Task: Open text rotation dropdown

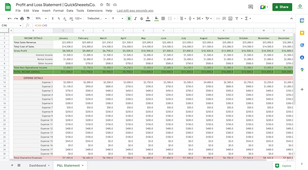Action: pyautogui.click(x=209, y=19)
